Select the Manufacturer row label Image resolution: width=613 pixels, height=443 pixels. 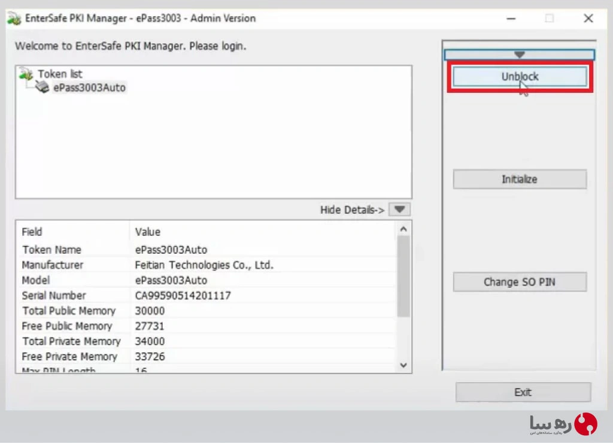[53, 265]
